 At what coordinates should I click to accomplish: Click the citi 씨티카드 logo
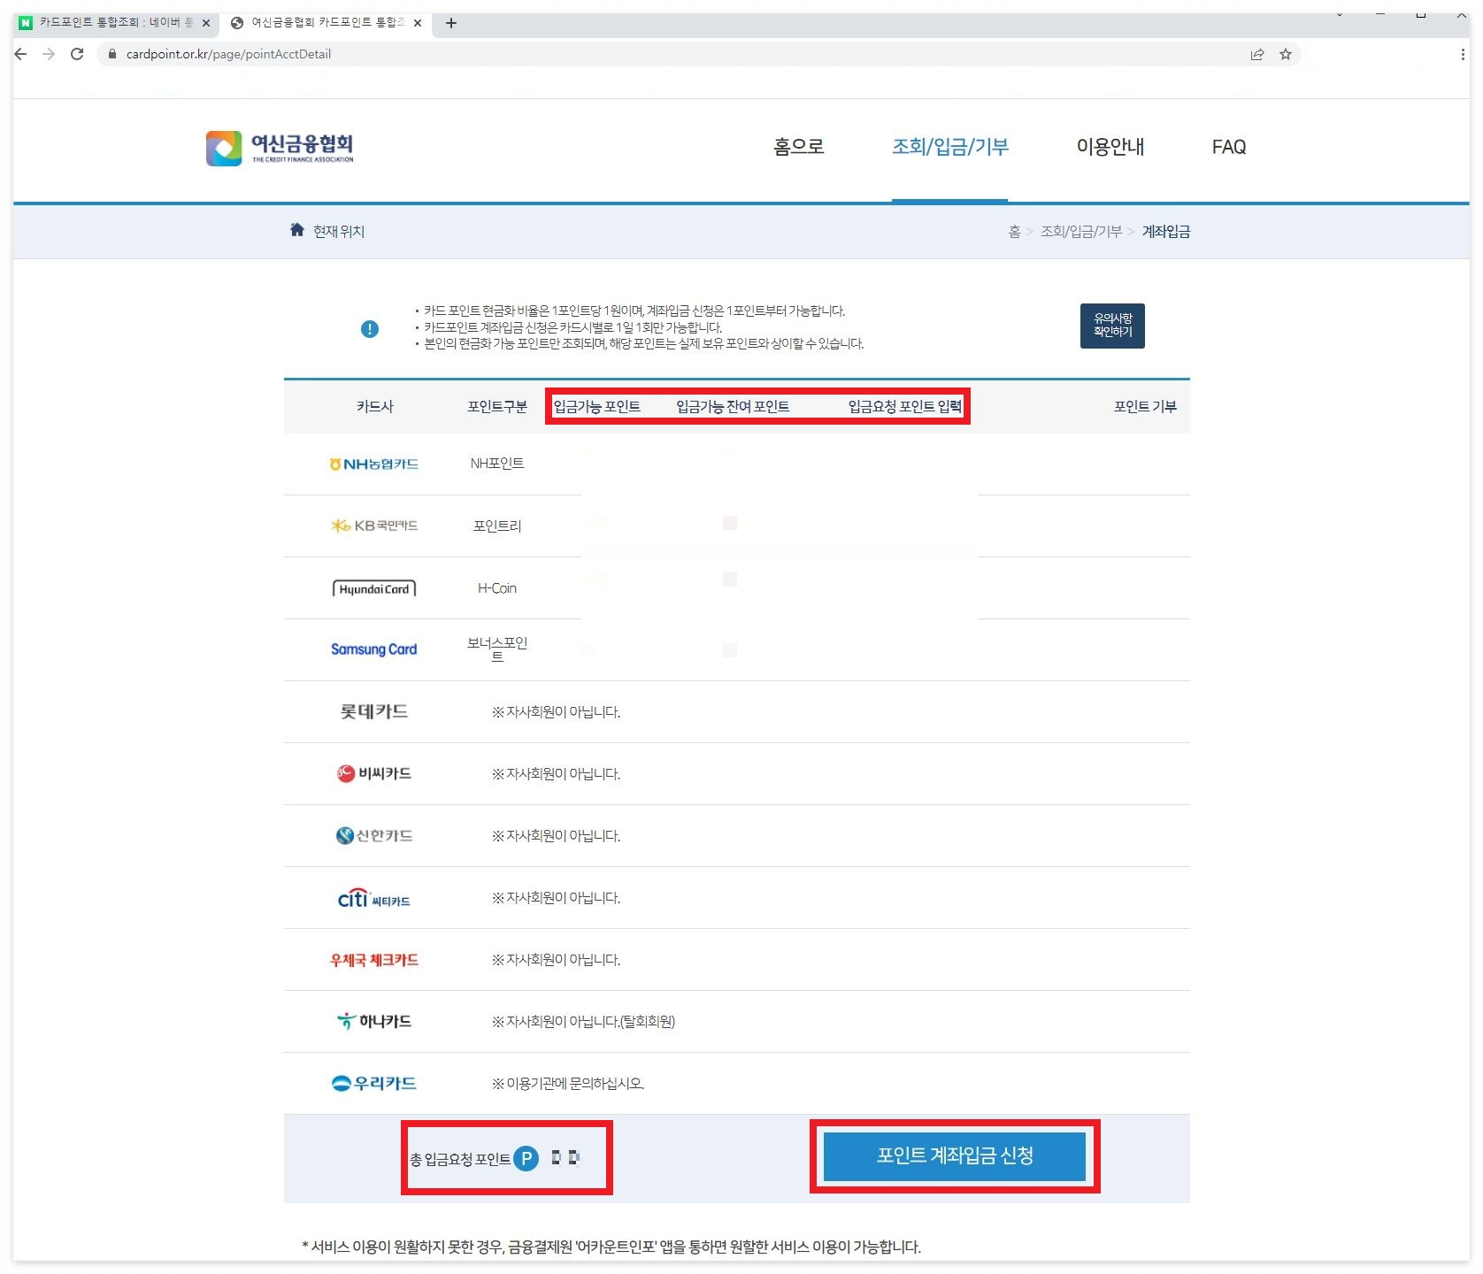(x=373, y=898)
